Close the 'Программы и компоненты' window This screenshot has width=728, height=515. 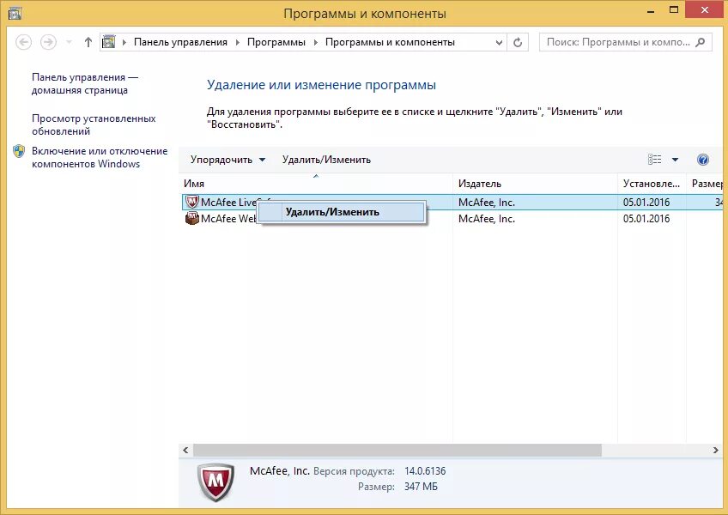(704, 10)
